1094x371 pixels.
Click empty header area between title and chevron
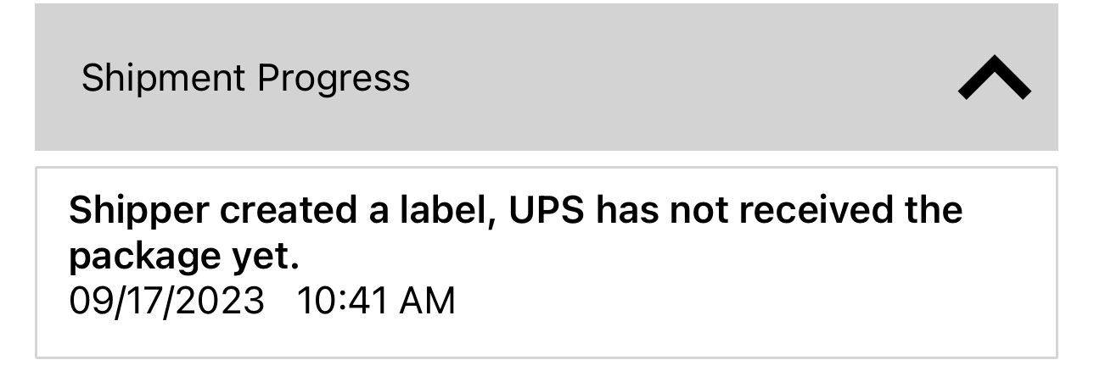pyautogui.click(x=679, y=77)
